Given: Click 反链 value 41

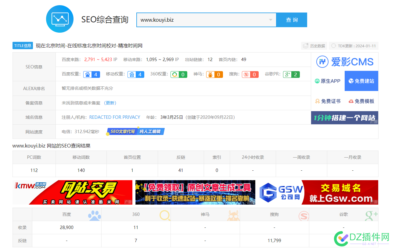Looking at the screenshot, I should coord(181,170).
